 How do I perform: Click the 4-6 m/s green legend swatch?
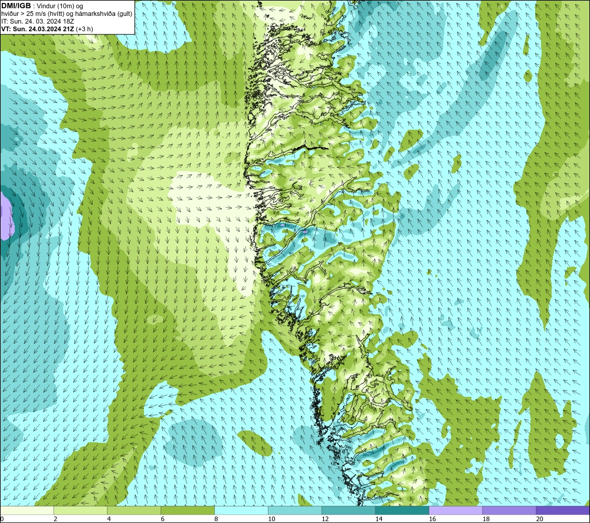134,510
